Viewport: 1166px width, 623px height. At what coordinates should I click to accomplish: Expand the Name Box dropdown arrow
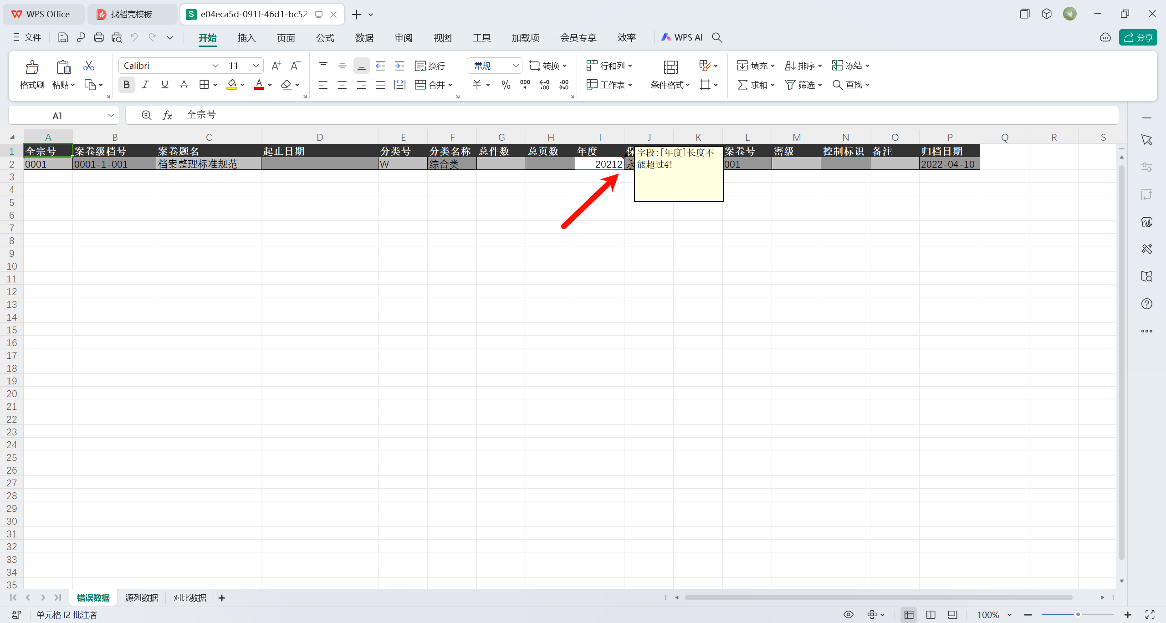tap(111, 116)
